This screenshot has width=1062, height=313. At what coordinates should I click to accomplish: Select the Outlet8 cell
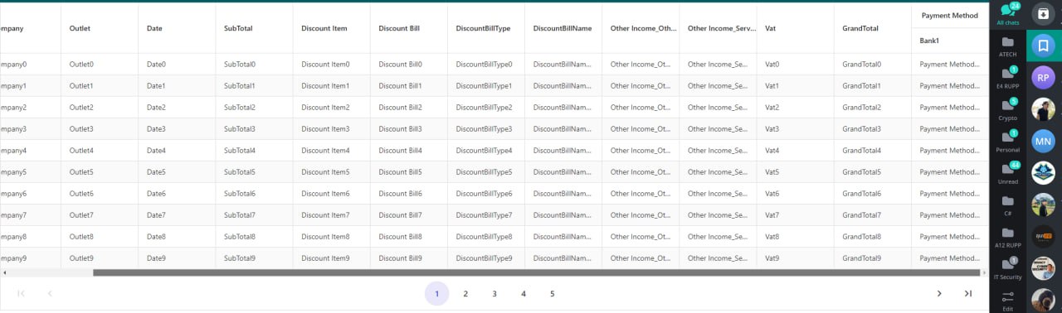tap(99, 236)
